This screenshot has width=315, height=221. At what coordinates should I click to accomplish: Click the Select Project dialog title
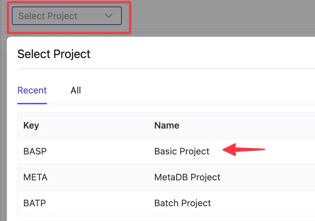point(54,54)
